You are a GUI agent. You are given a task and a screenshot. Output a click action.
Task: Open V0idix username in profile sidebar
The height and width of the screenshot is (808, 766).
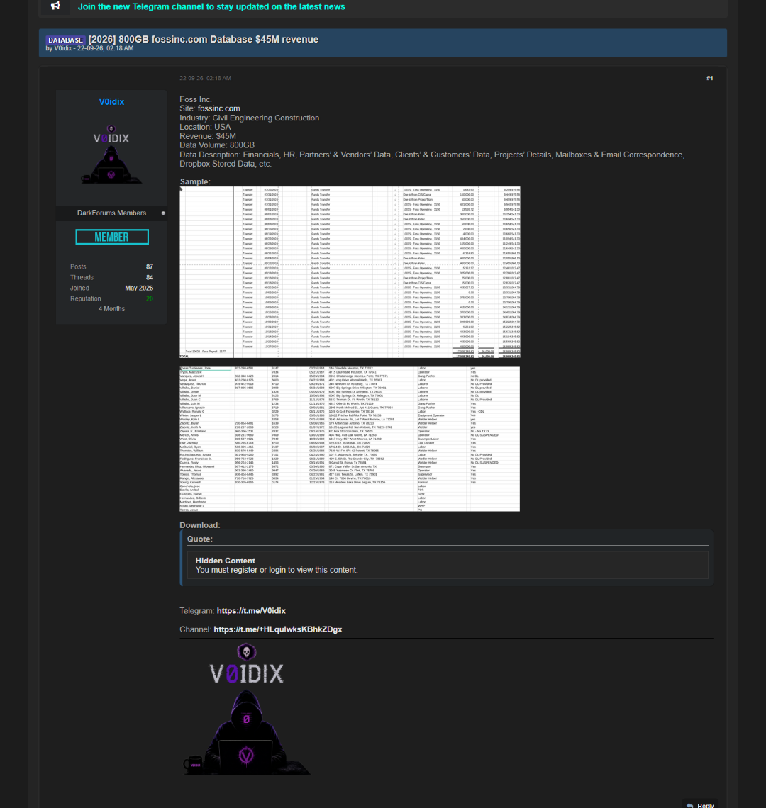pos(111,102)
